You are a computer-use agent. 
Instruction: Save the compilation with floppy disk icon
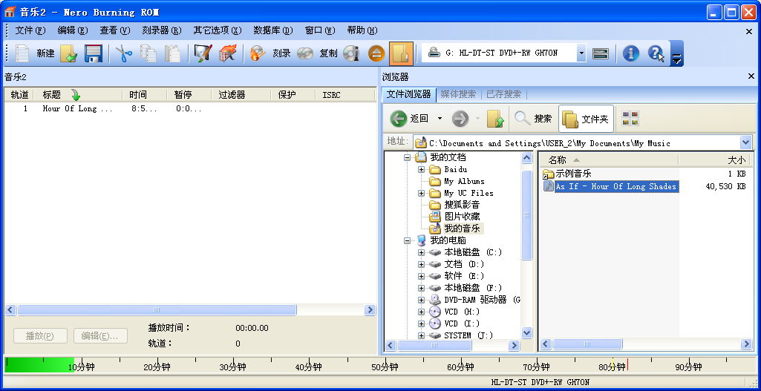(x=93, y=53)
